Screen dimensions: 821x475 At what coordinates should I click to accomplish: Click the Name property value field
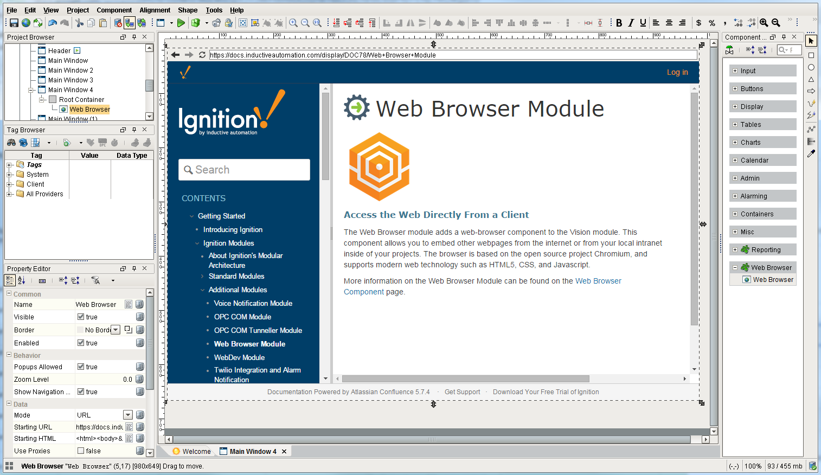point(99,304)
